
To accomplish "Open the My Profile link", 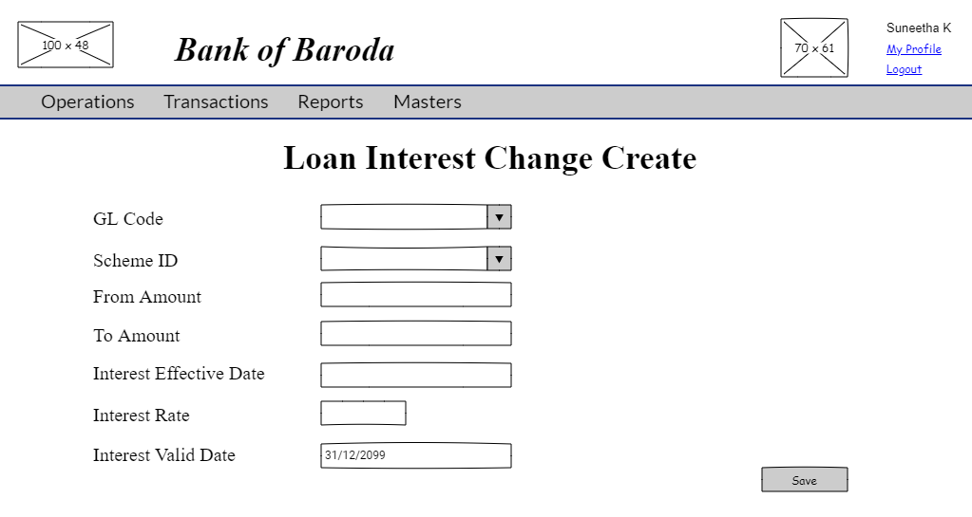I will tap(913, 49).
